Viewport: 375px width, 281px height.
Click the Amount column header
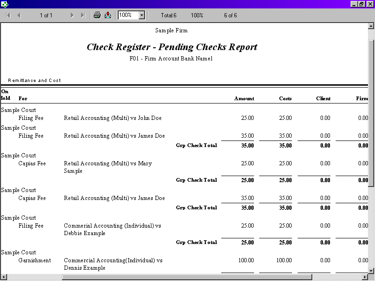[244, 99]
